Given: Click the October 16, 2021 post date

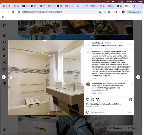Looking at the screenshot, I should 92,106.
